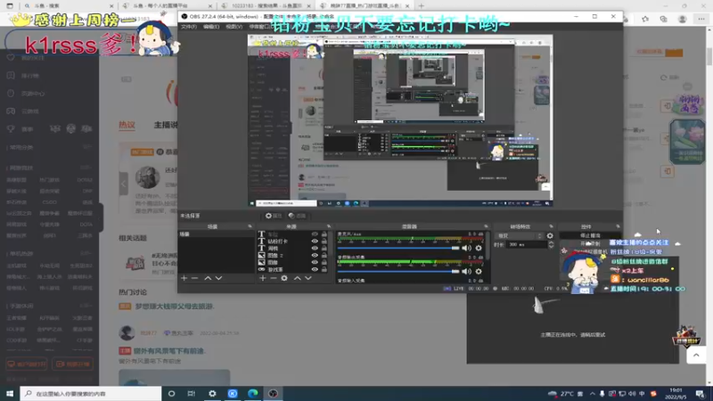Remove selected source with minus icon
Viewport: 713px width, 401px height.
tap(274, 278)
